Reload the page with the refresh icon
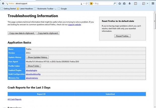The width and height of the screenshot is (156, 108). click(87, 4)
